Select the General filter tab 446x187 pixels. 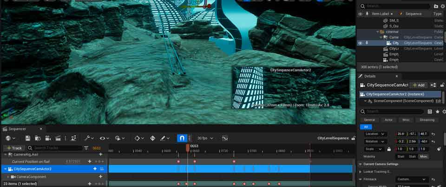[369, 120]
